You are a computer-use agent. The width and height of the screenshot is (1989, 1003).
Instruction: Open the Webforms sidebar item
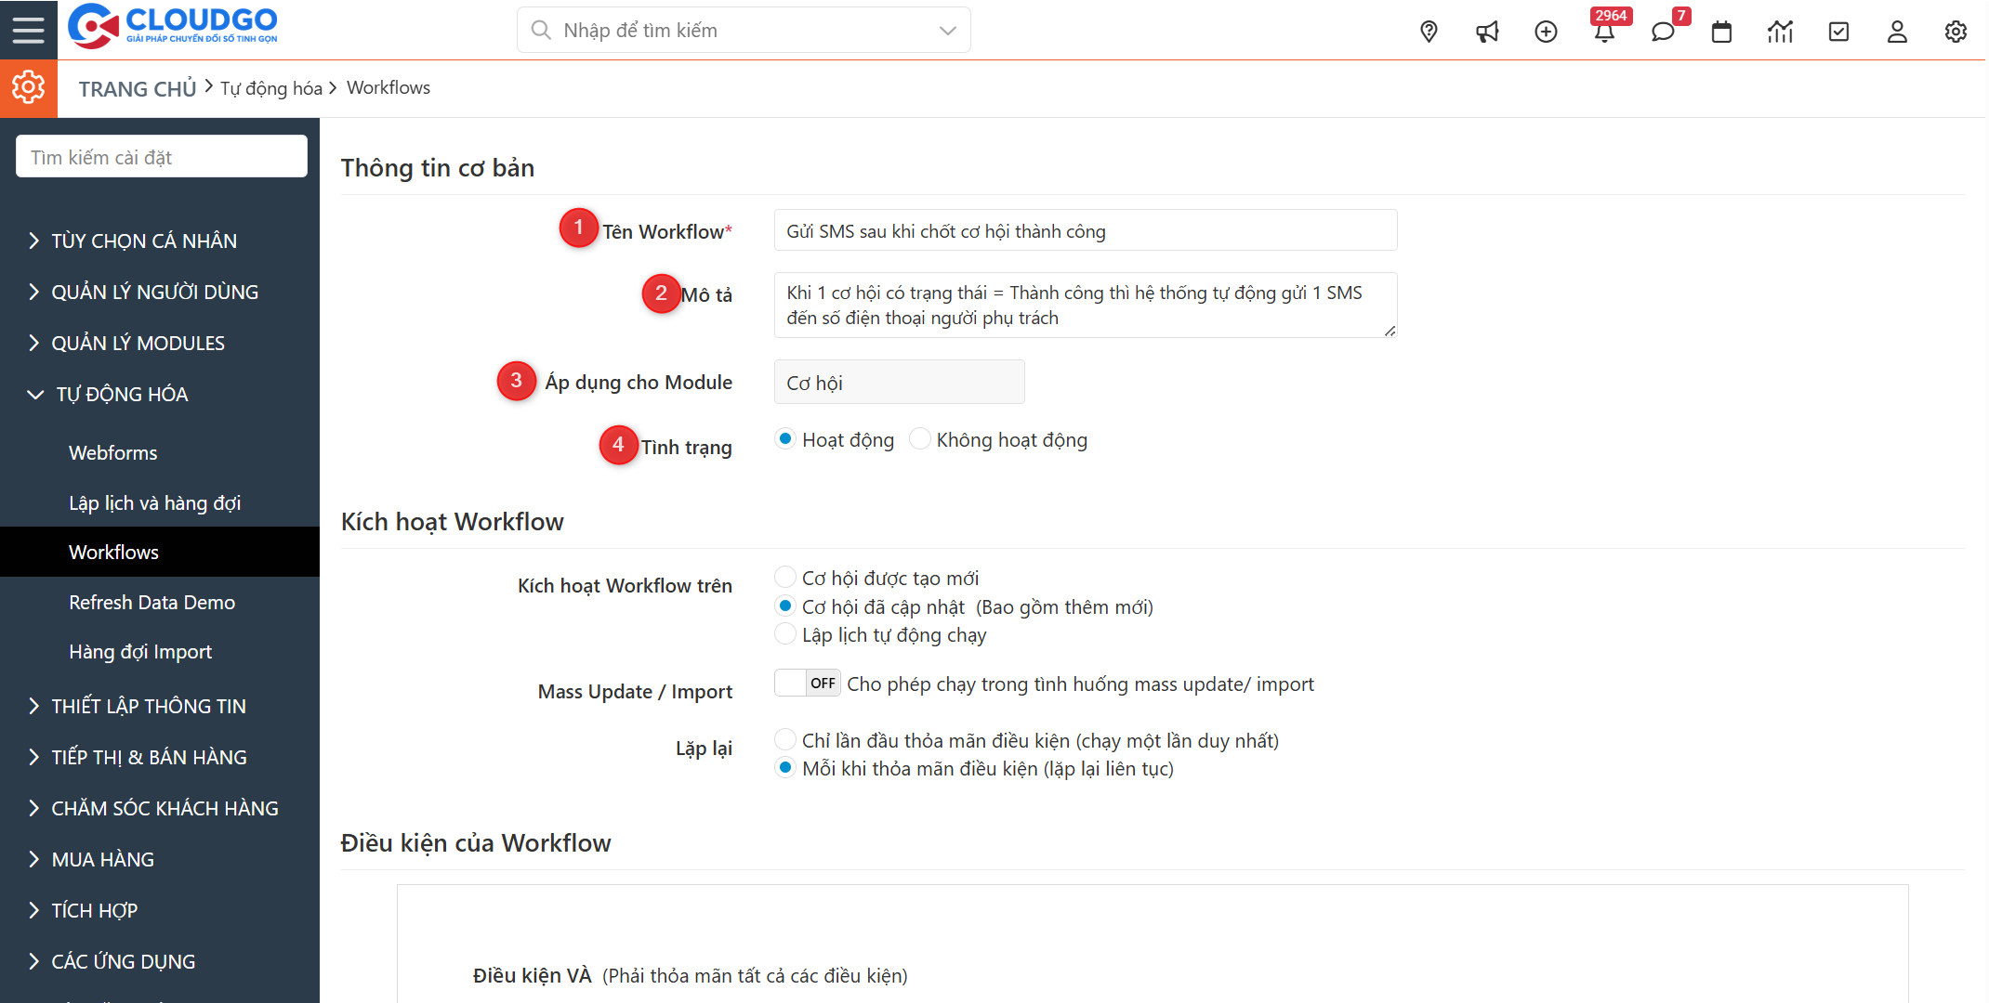coord(112,452)
